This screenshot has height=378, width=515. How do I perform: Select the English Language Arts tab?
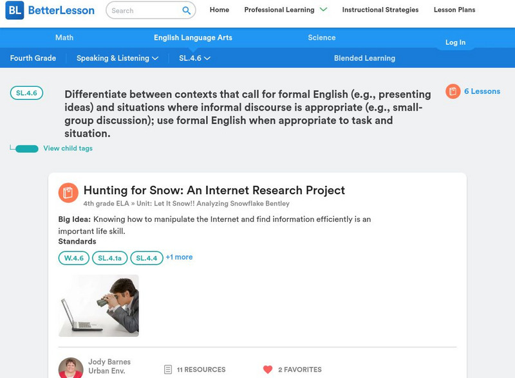click(x=193, y=38)
